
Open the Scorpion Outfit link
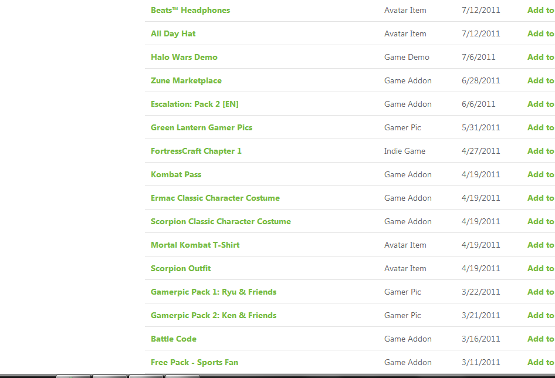click(x=181, y=268)
